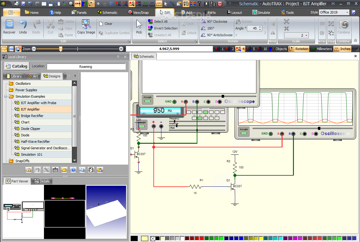
Task: Expand the Select group dialog launcher
Action: [x=196, y=41]
